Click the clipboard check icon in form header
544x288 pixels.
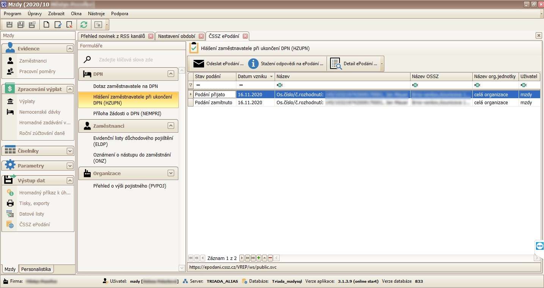pyautogui.click(x=194, y=48)
